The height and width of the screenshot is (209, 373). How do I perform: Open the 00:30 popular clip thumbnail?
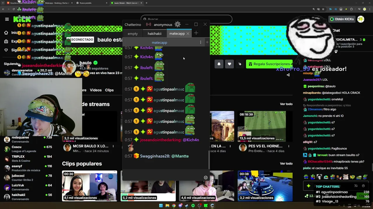[89, 186]
